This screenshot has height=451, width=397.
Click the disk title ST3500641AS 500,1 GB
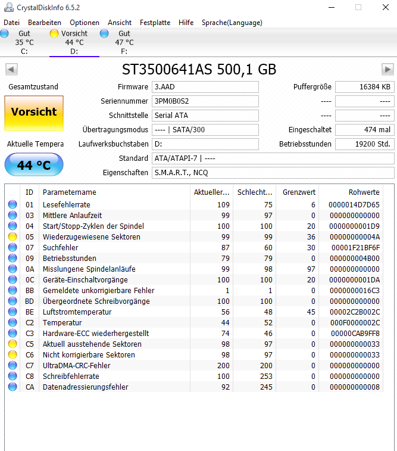pyautogui.click(x=199, y=69)
